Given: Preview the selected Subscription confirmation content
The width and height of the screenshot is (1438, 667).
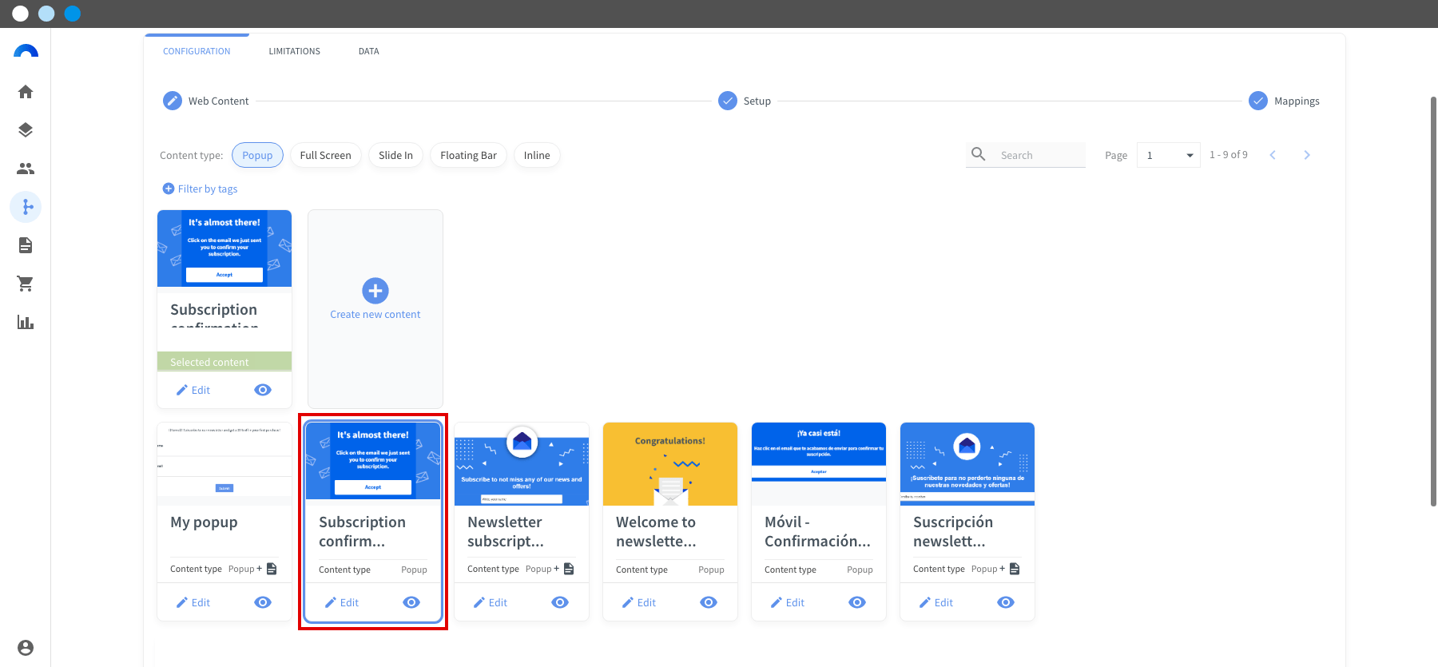Looking at the screenshot, I should [x=263, y=390].
